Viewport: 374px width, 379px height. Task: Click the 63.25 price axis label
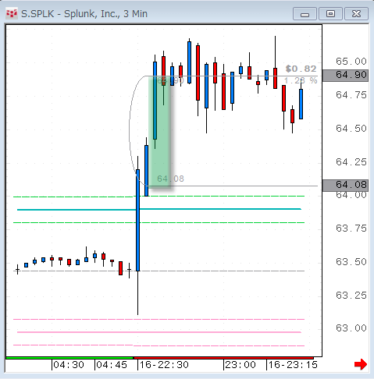click(351, 296)
